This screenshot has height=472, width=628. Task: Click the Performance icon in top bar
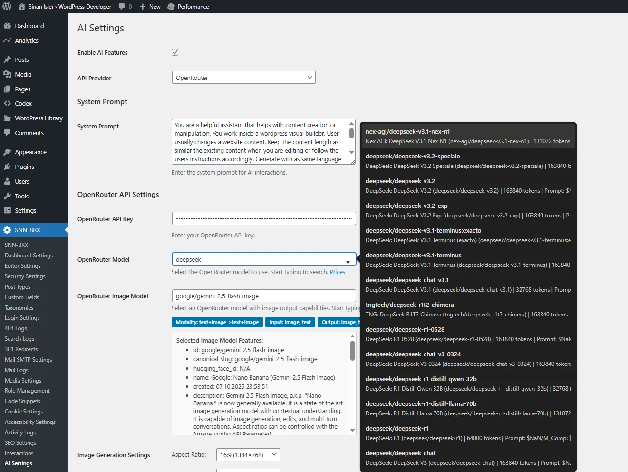(171, 7)
